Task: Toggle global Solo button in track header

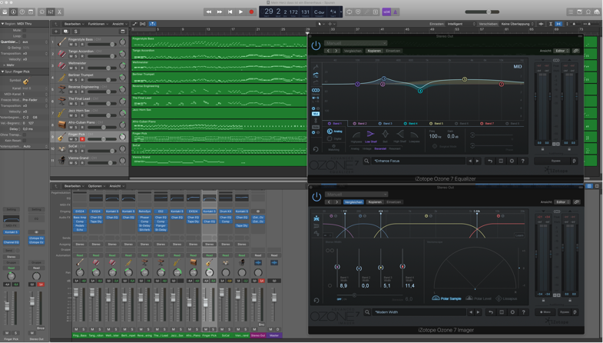Action: pos(75,32)
